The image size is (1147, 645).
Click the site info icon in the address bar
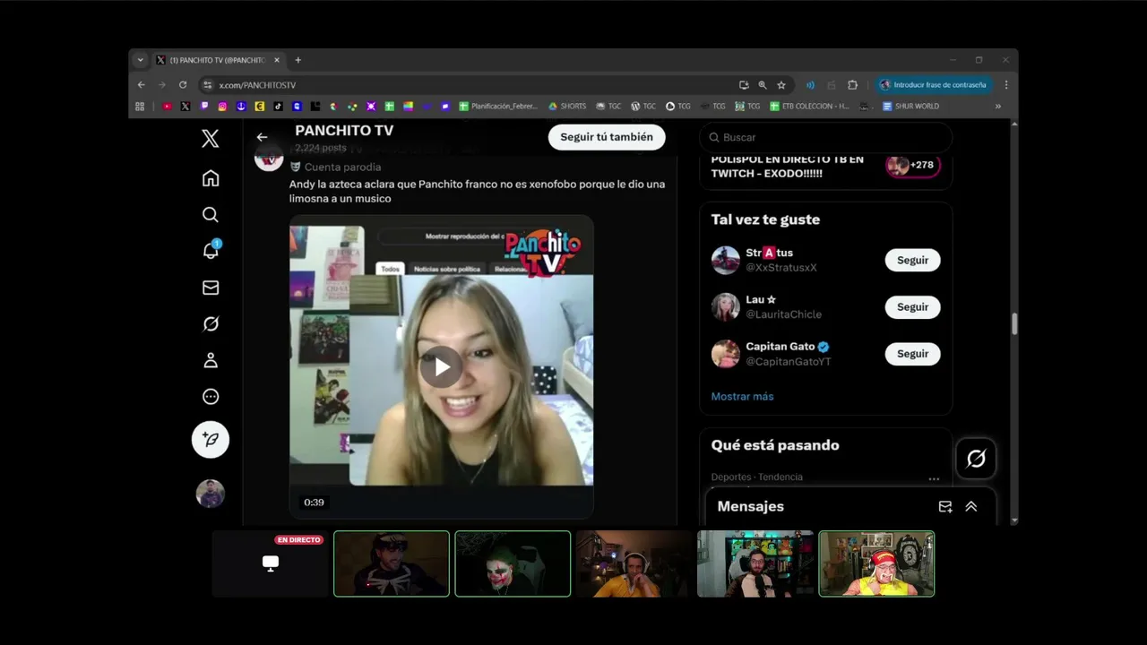[x=207, y=85]
